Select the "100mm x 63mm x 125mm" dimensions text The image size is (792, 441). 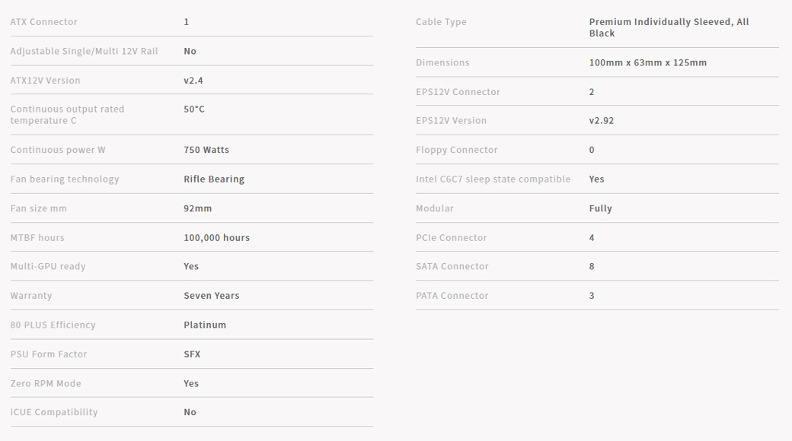click(x=647, y=62)
